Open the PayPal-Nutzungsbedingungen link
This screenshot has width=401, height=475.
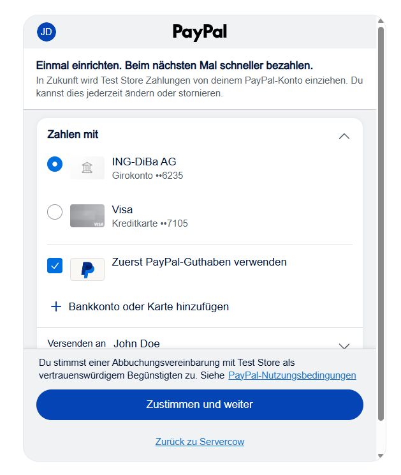(292, 375)
